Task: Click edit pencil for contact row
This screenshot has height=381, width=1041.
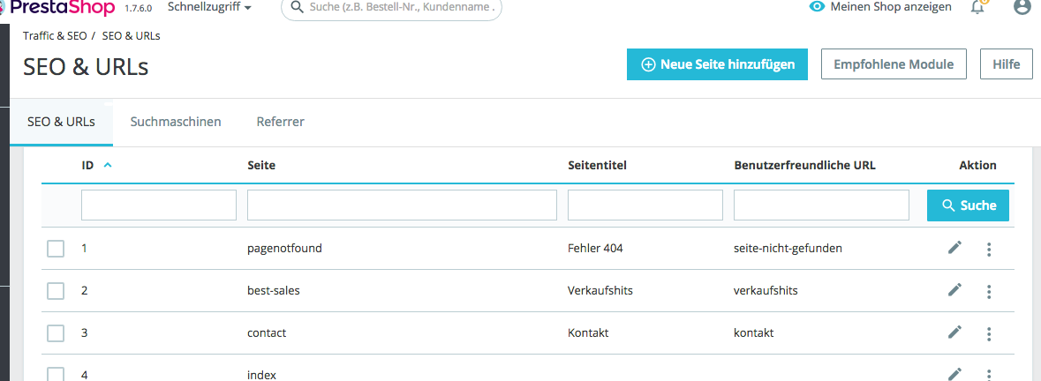Action: [x=954, y=332]
